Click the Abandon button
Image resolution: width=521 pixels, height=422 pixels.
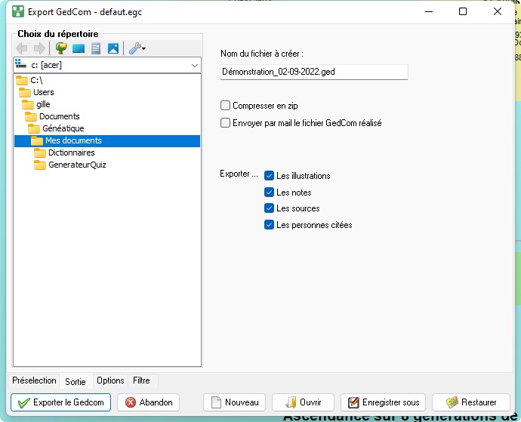tap(148, 402)
